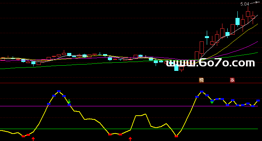This screenshot has width=262, height=141.
Task: Click the 榜 badge icon below the chart
Action: point(201,80)
